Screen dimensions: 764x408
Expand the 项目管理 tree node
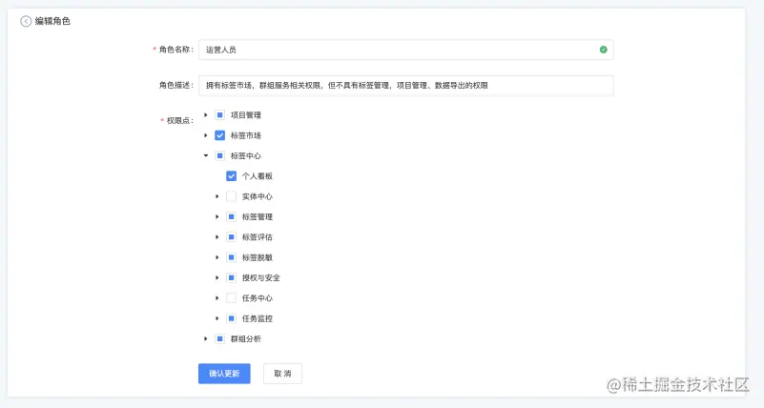click(206, 115)
